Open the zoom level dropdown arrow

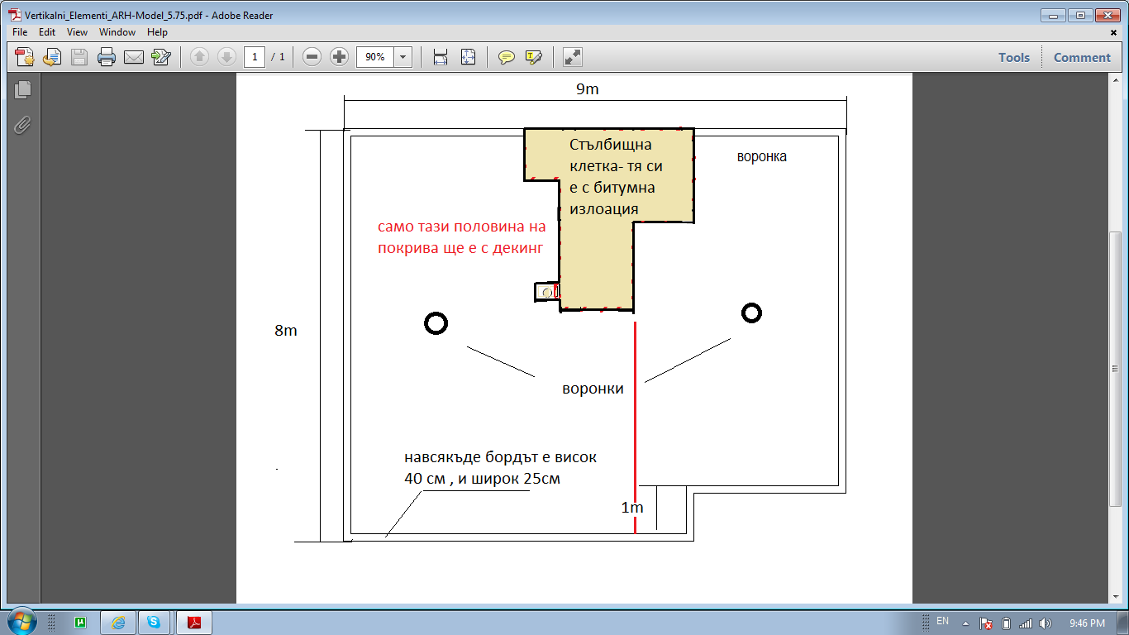[x=403, y=57]
